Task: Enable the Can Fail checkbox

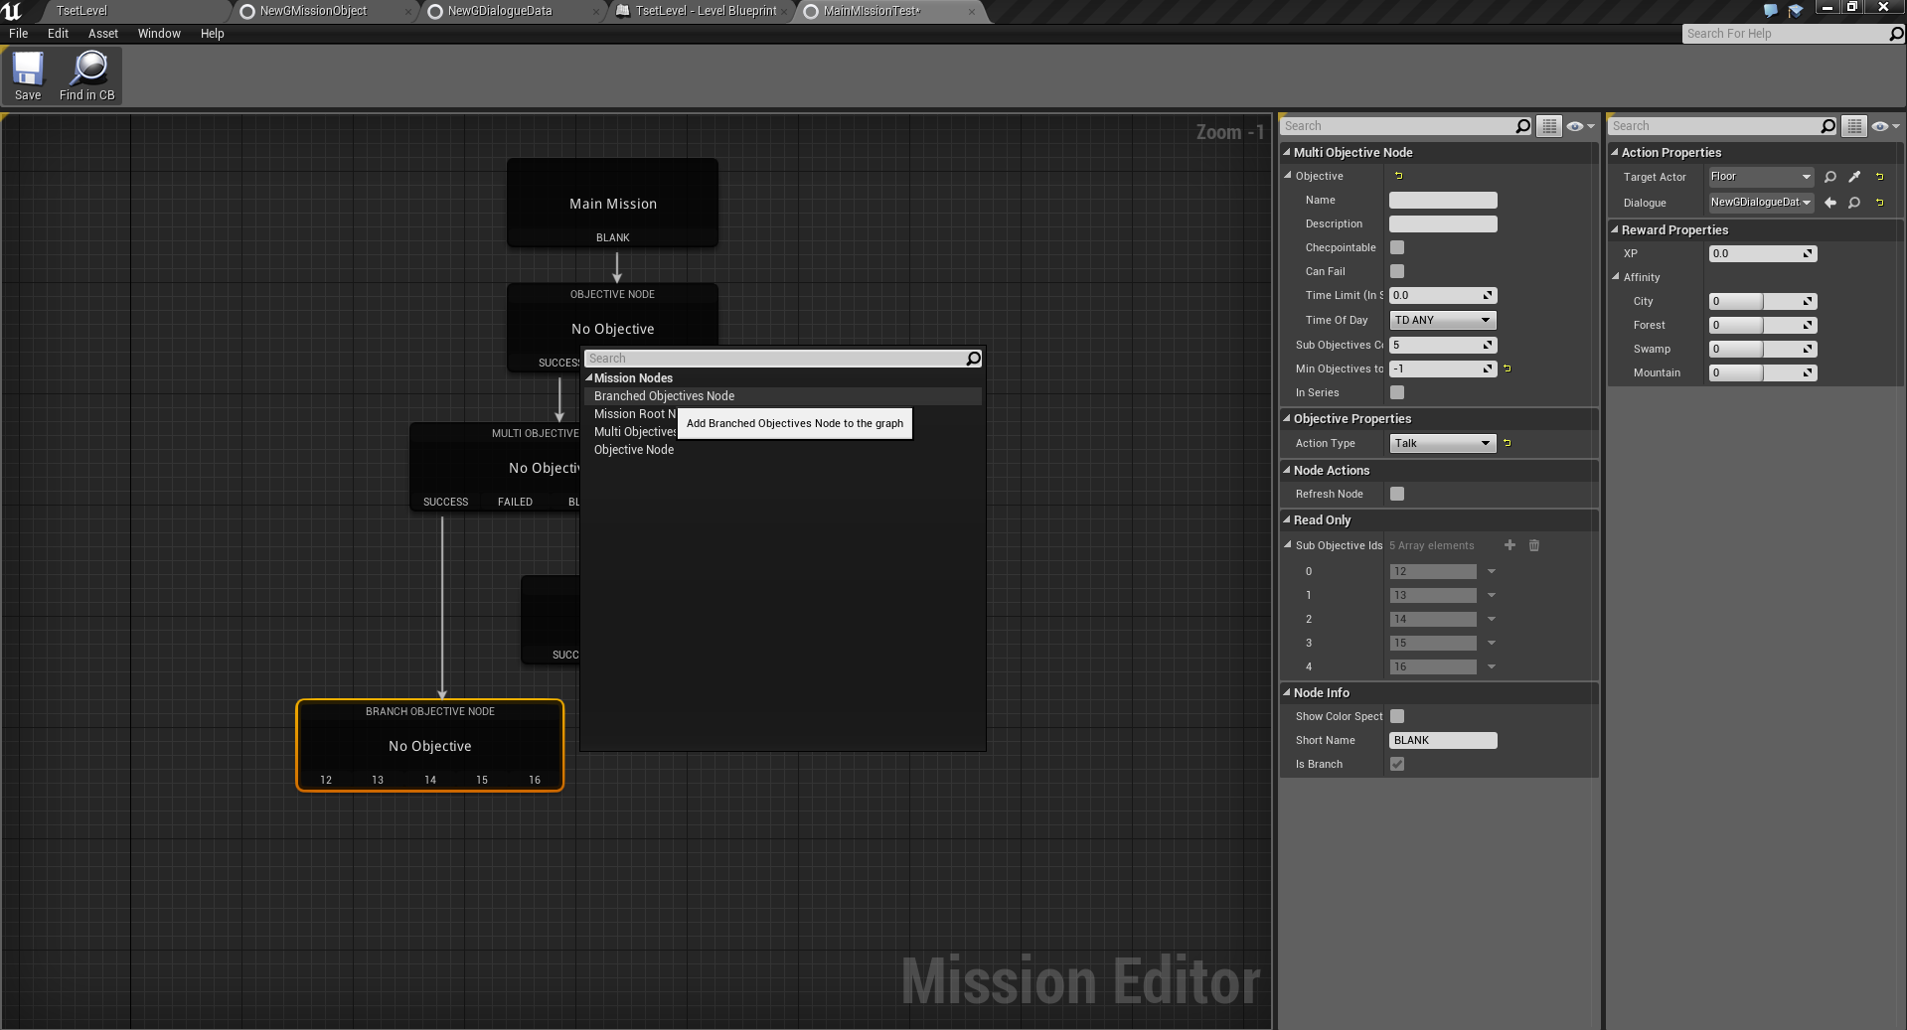Action: pyautogui.click(x=1397, y=271)
